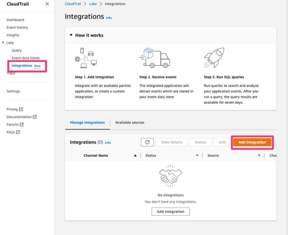
Task: Click the Step 1. Add integration heading
Action: (x=94, y=77)
